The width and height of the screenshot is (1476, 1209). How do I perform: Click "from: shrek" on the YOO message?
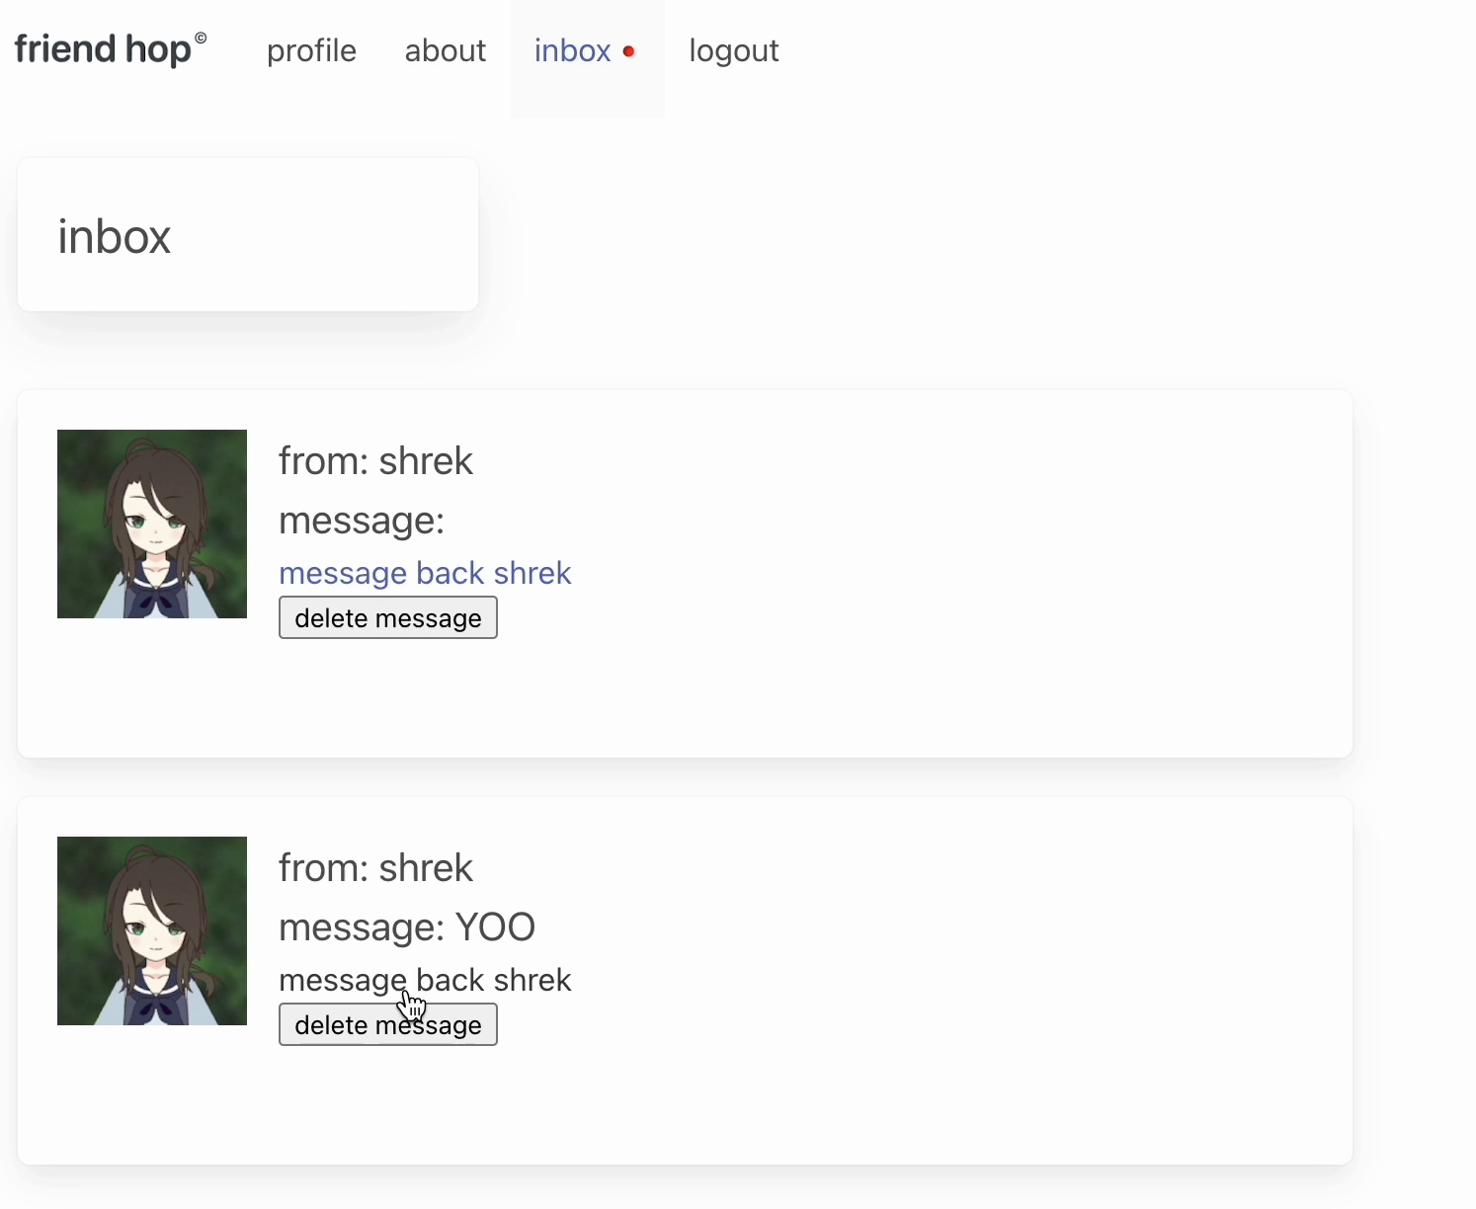click(375, 868)
